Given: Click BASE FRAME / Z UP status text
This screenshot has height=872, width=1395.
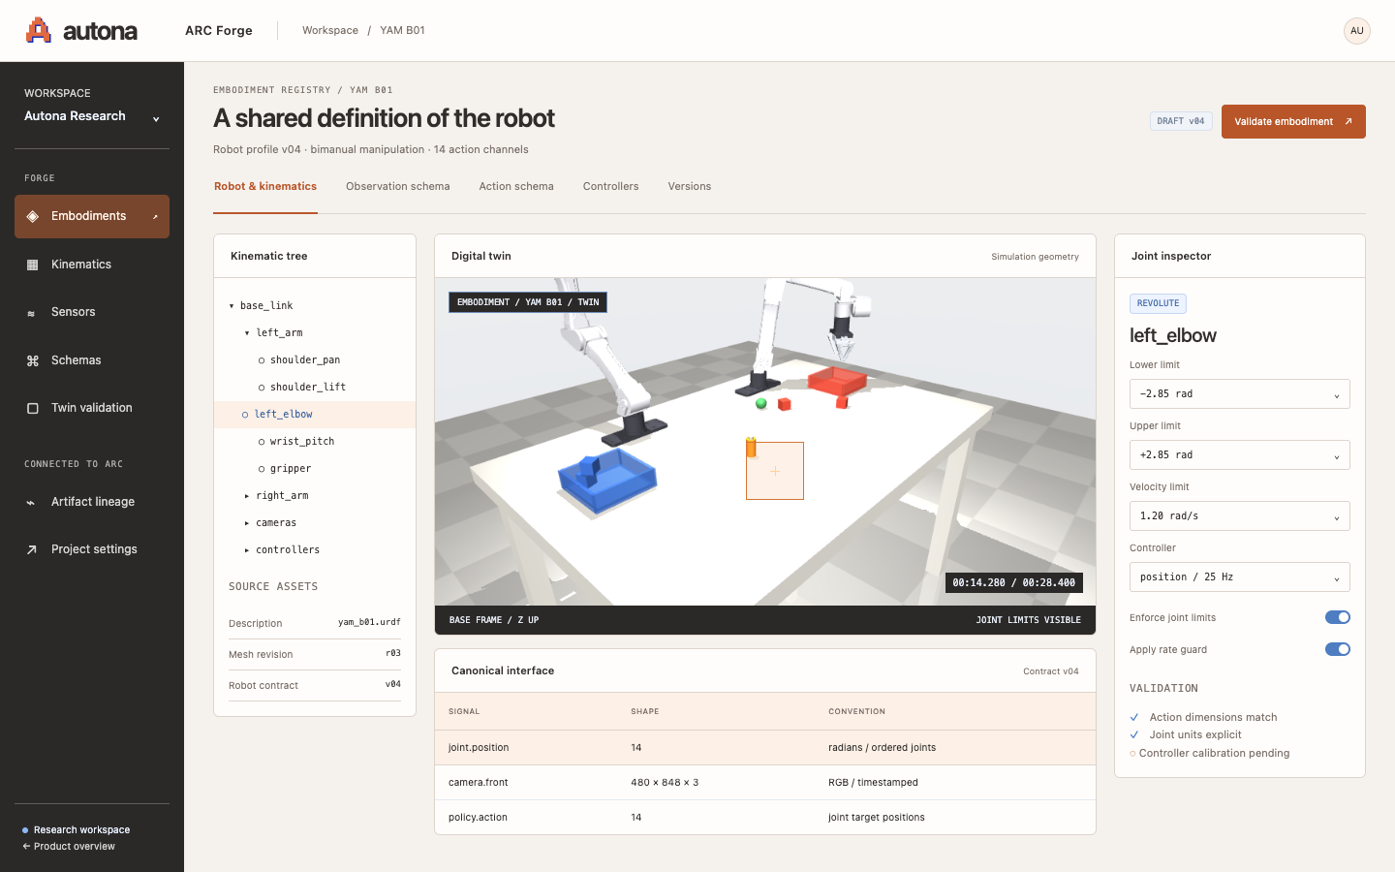Looking at the screenshot, I should pos(494,620).
